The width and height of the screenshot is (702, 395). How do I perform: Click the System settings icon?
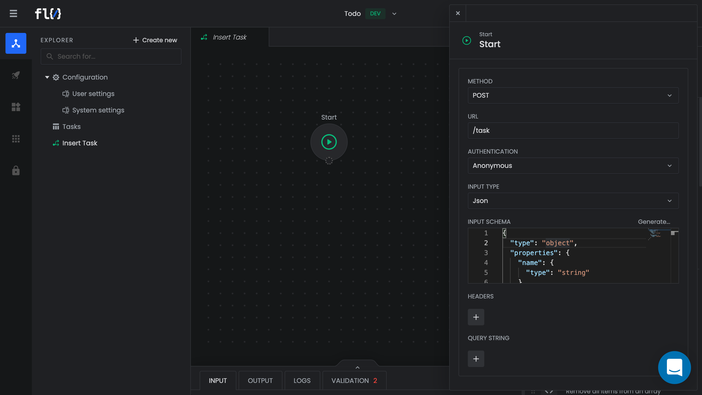point(66,110)
